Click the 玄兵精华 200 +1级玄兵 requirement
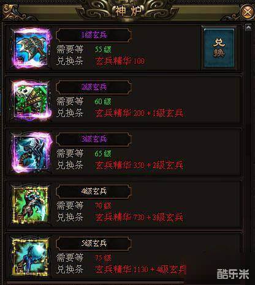255x285 pixels. [139, 113]
